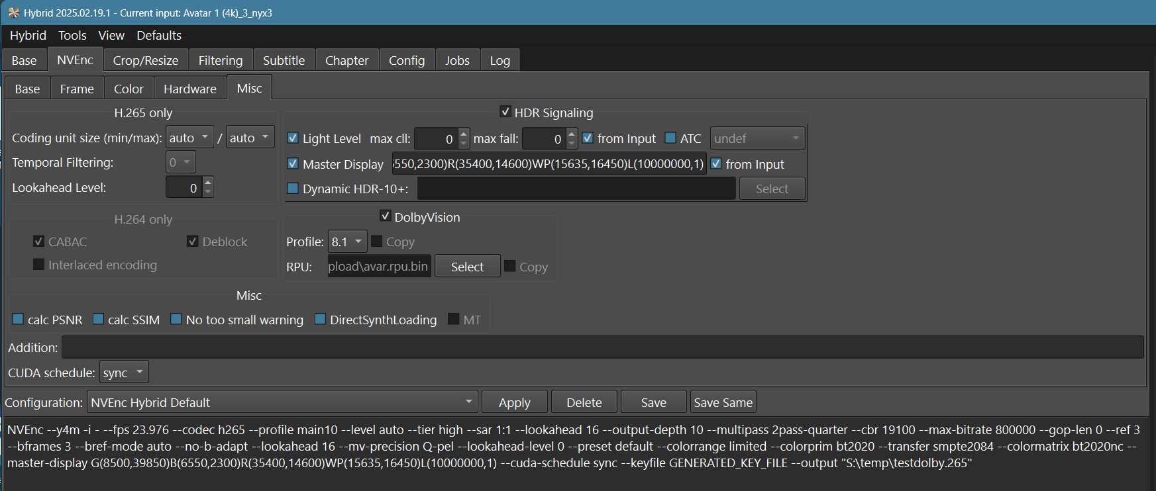This screenshot has width=1156, height=491.
Task: Click the Hybrid app icon in title bar
Action: click(13, 13)
